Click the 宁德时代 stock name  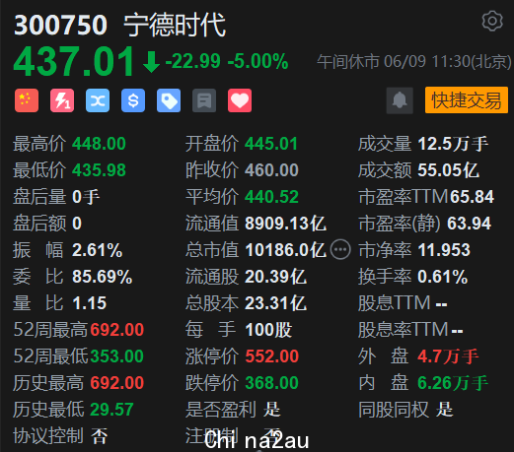click(x=175, y=25)
